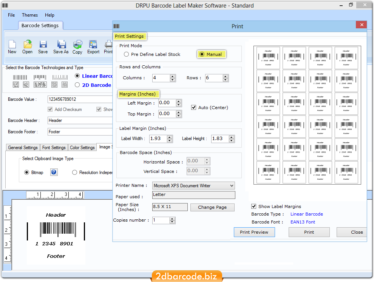Click the Copy toolbar icon
Image resolution: width=374 pixels, height=282 pixels.
click(77, 44)
